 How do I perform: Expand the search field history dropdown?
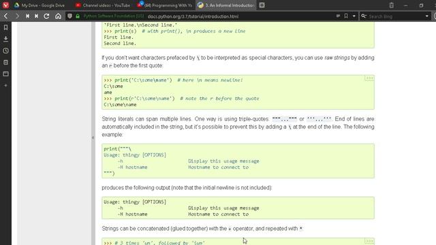point(427,16)
